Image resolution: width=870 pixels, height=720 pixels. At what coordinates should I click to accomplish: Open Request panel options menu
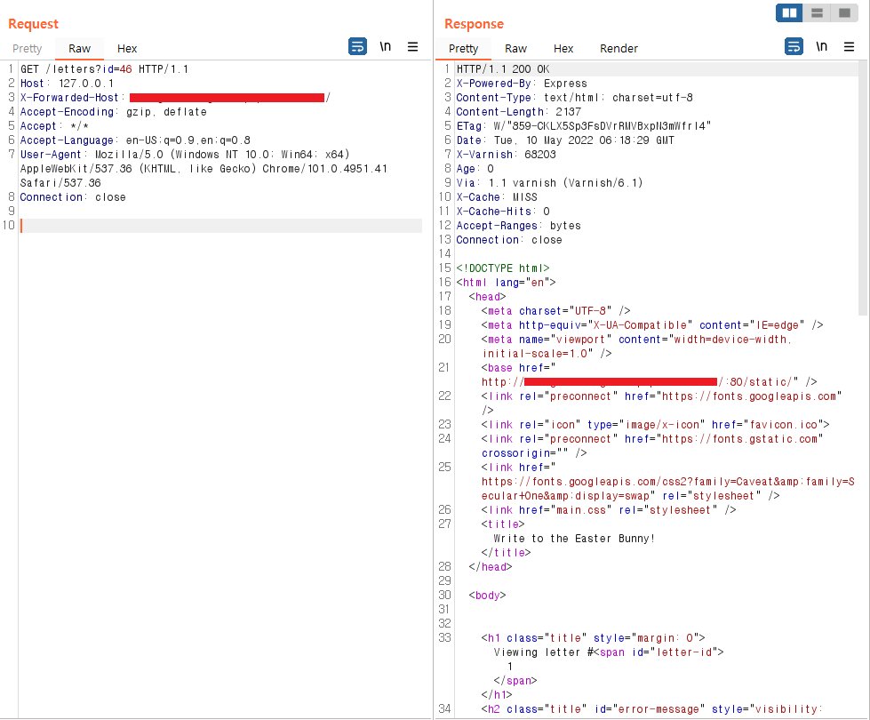click(x=413, y=46)
